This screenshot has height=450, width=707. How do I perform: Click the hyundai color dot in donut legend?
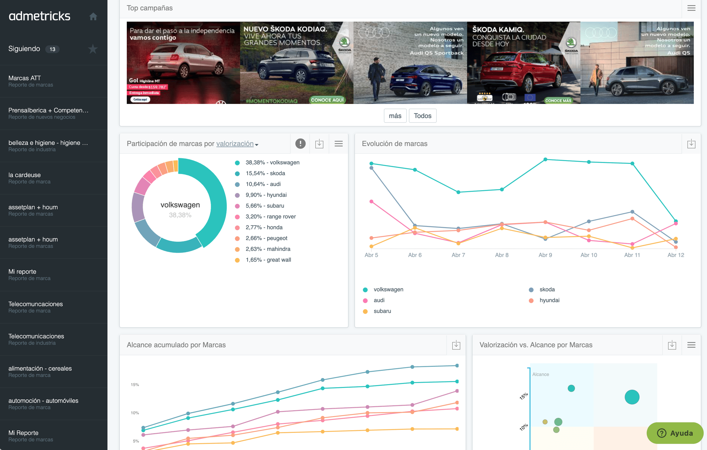[237, 195]
